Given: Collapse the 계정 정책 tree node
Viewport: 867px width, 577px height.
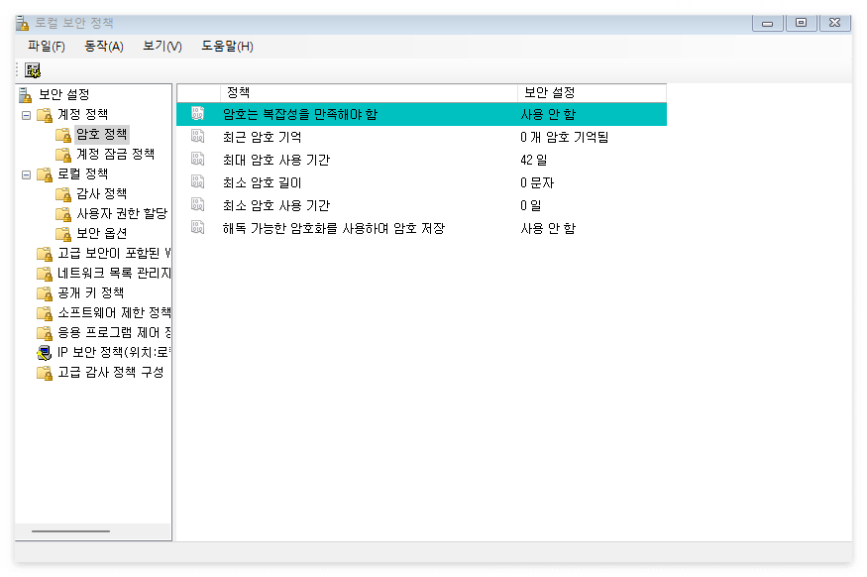Looking at the screenshot, I should click(x=26, y=115).
